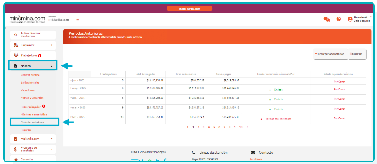
Task: Open Periodos anteriores in the sidebar
Action: [32, 122]
